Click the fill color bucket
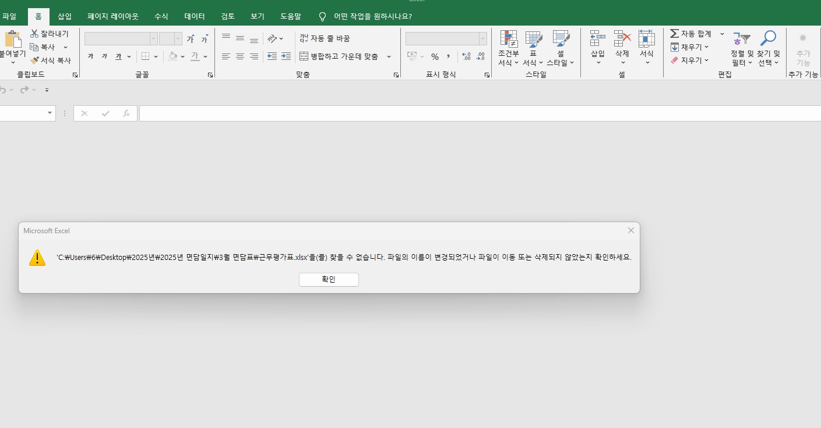This screenshot has width=821, height=428. point(173,56)
